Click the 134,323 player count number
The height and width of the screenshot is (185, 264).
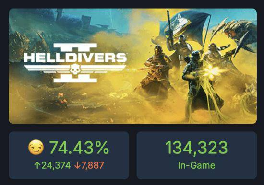pos(196,148)
